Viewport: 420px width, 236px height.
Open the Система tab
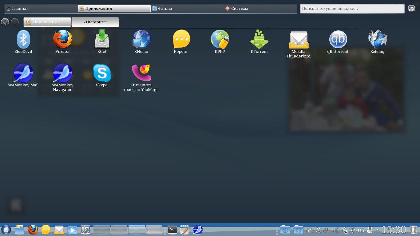click(x=260, y=9)
